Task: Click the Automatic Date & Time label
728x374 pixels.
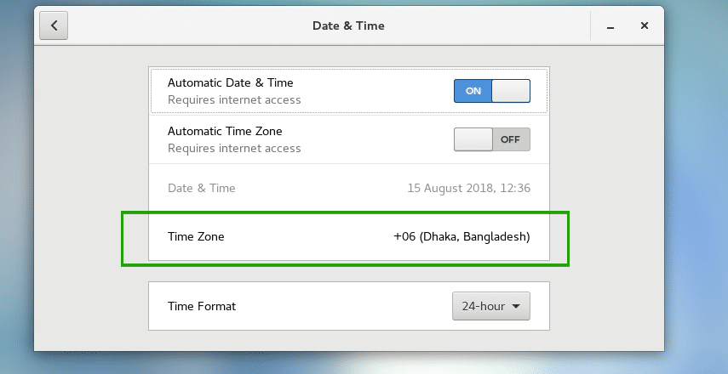Action: pyautogui.click(x=230, y=82)
